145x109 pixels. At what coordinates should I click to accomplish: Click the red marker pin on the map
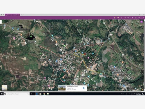click(x=85, y=54)
